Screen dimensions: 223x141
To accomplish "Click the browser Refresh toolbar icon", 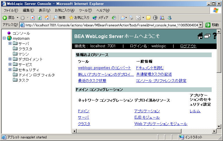I will click(x=39, y=18).
